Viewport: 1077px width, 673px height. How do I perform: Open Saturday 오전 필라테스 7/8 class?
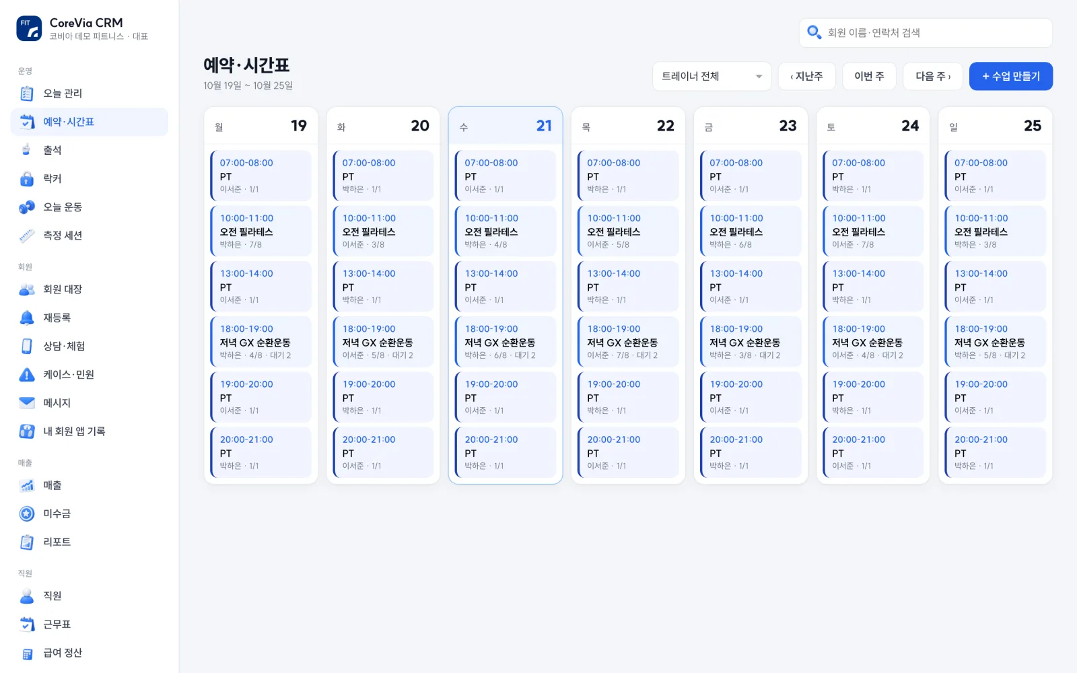(873, 231)
